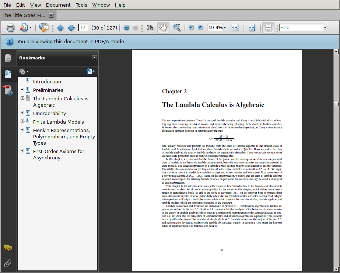This screenshot has height=273, width=340.
Task: Open the Document menu
Action: tap(58, 5)
